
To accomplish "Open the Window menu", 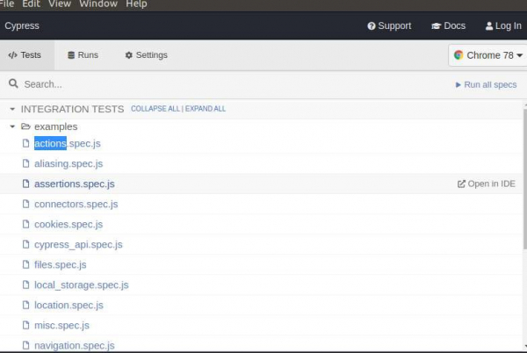I will click(x=98, y=4).
